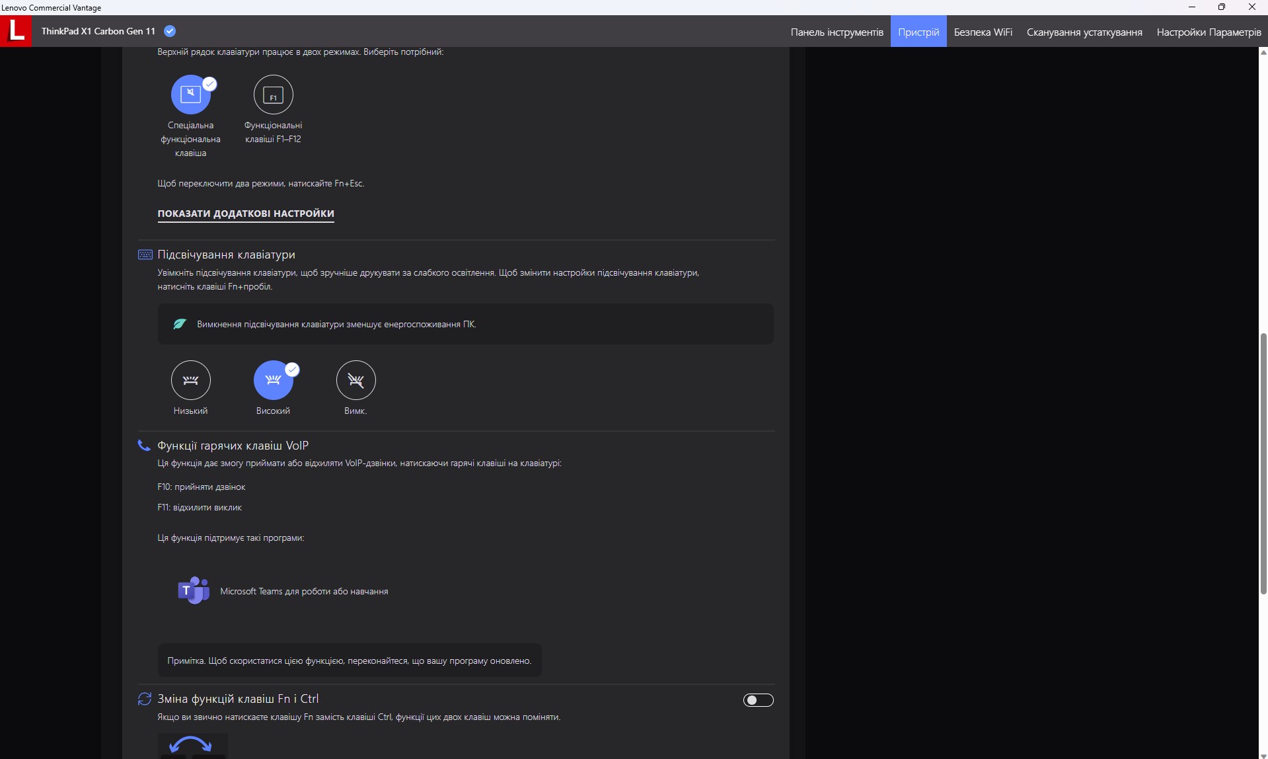1268x759 pixels.
Task: Click the blue verified checkmark badge
Action: pos(170,31)
